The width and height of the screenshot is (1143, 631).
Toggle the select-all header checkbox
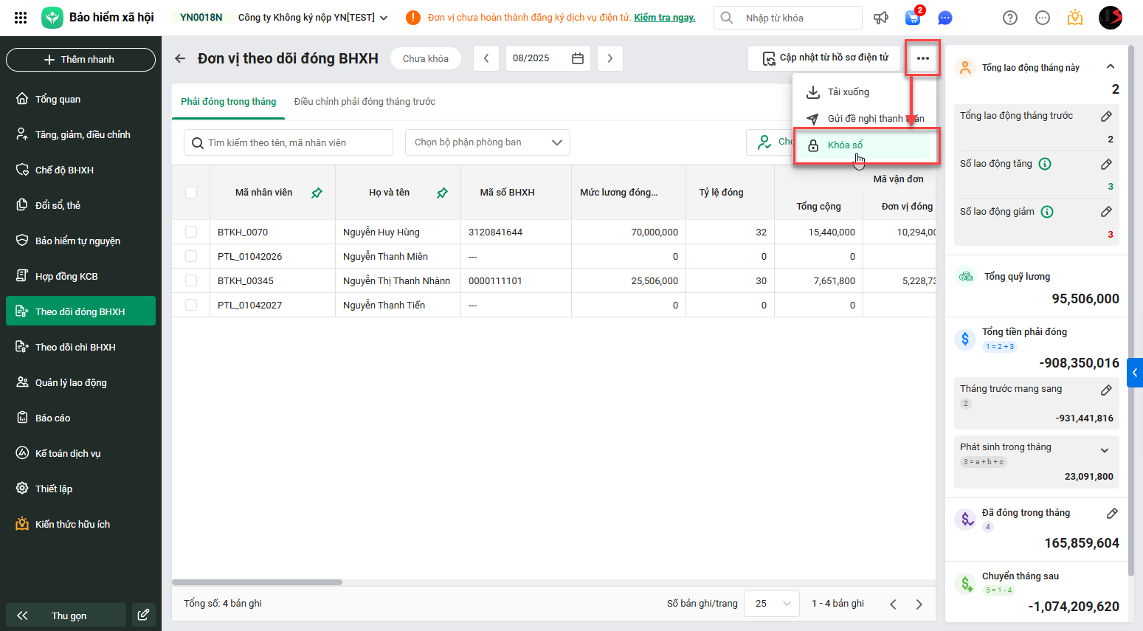pyautogui.click(x=191, y=193)
